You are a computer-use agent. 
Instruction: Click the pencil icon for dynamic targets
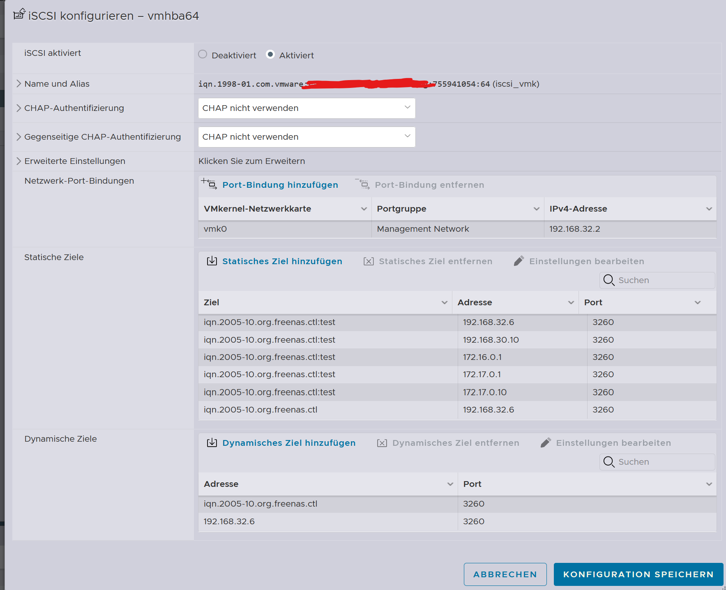[x=546, y=442]
